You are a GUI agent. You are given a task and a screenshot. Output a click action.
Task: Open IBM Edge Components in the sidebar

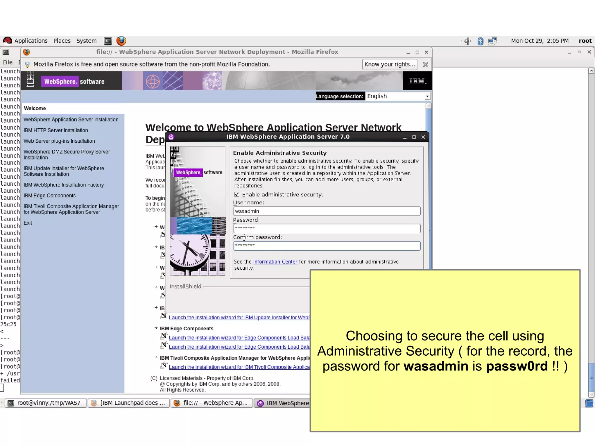click(x=50, y=196)
